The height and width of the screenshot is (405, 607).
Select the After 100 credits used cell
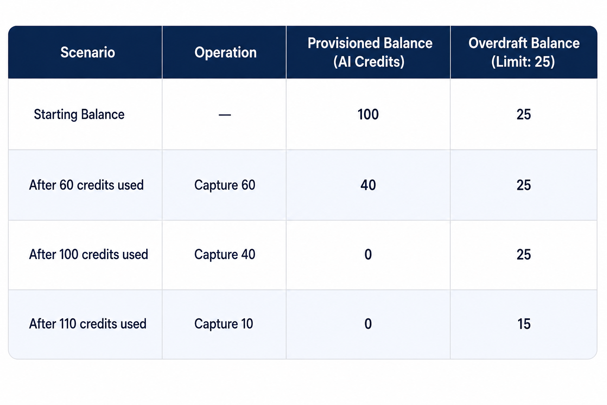pyautogui.click(x=89, y=254)
